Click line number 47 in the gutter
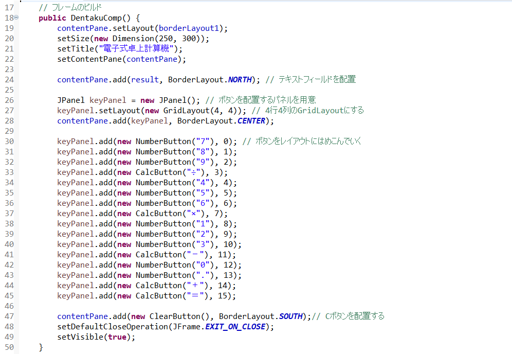Image resolution: width=512 pixels, height=354 pixels. (x=9, y=316)
